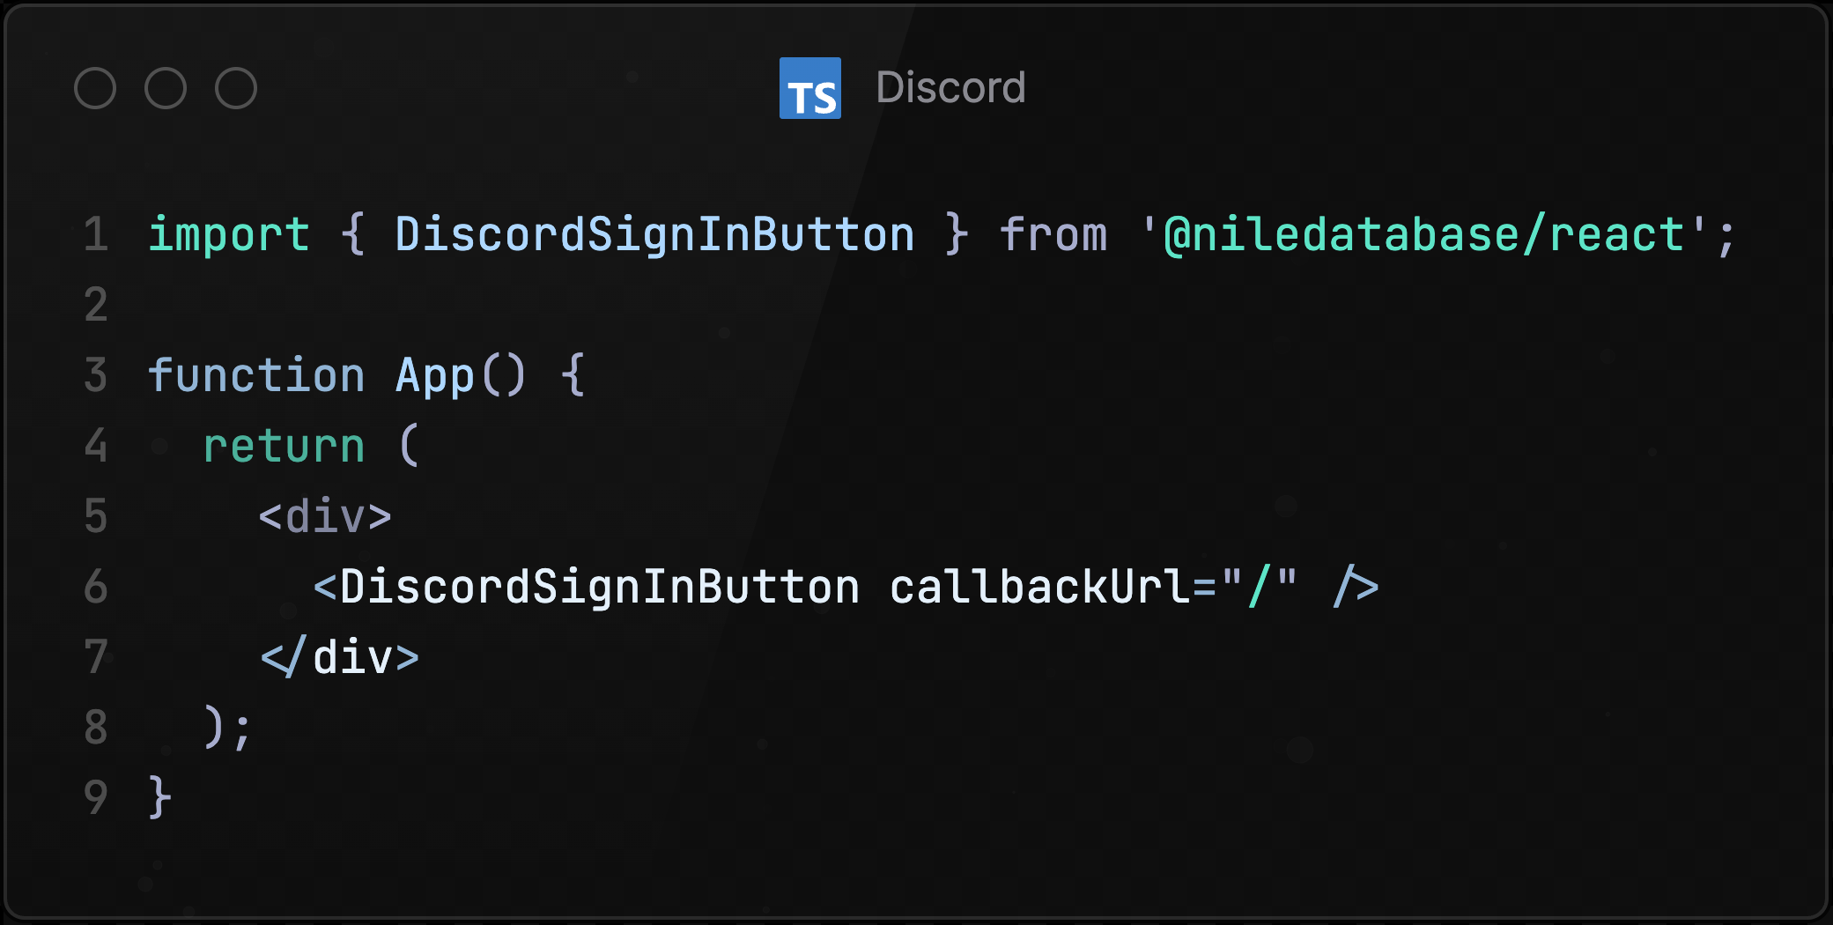Click the App function name
The height and width of the screenshot is (925, 1833).
[434, 376]
